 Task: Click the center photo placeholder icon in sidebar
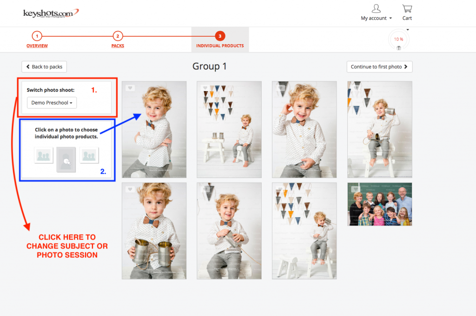point(66,159)
